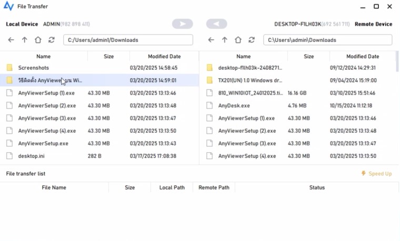The width and height of the screenshot is (400, 241).
Task: Open the remote device home folder
Action: coord(238,40)
